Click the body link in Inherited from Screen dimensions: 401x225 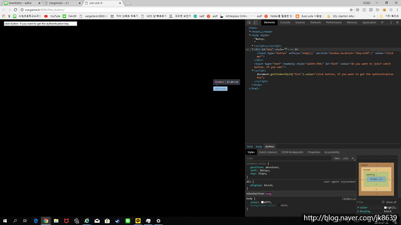[x=268, y=194]
